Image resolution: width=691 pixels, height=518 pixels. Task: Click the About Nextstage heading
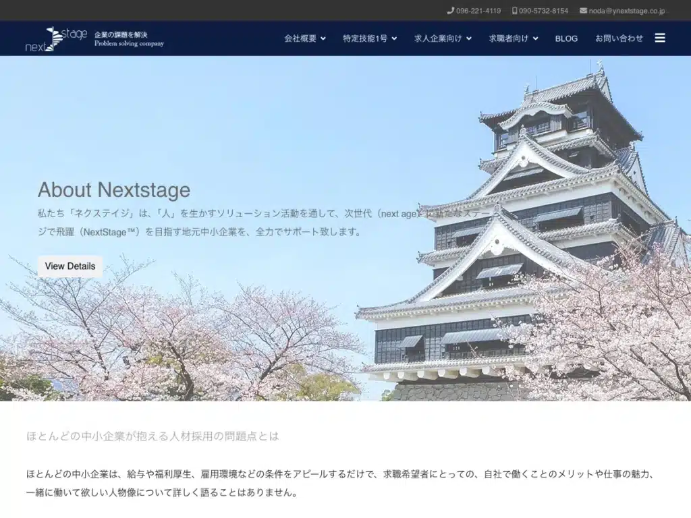(114, 190)
